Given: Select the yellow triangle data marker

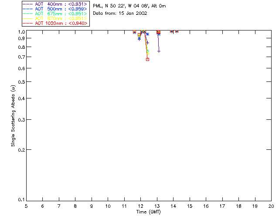Looking at the screenshot, I should tap(148, 53).
